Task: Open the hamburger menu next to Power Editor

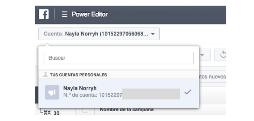Action: click(x=65, y=15)
